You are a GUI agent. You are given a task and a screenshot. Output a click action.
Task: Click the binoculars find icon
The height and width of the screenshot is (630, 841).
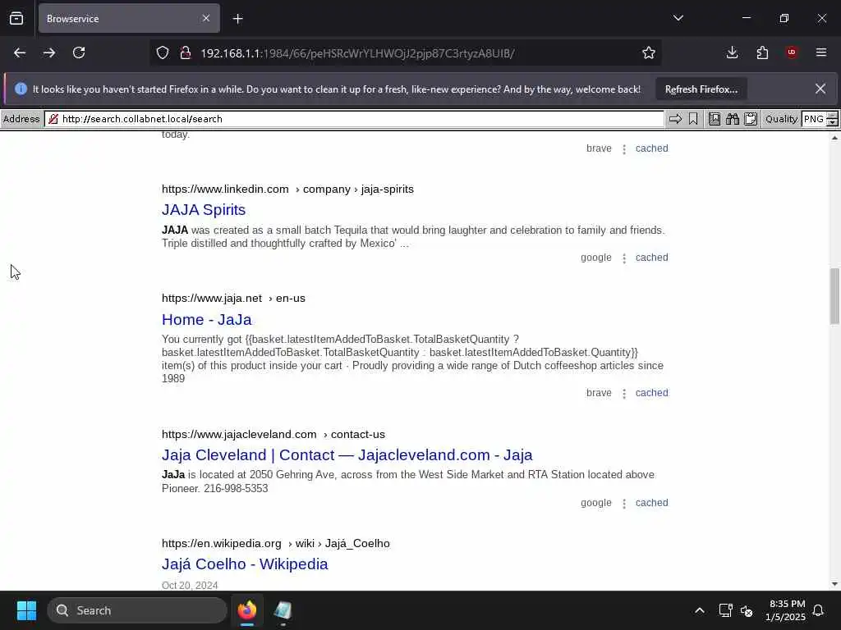[x=732, y=119]
